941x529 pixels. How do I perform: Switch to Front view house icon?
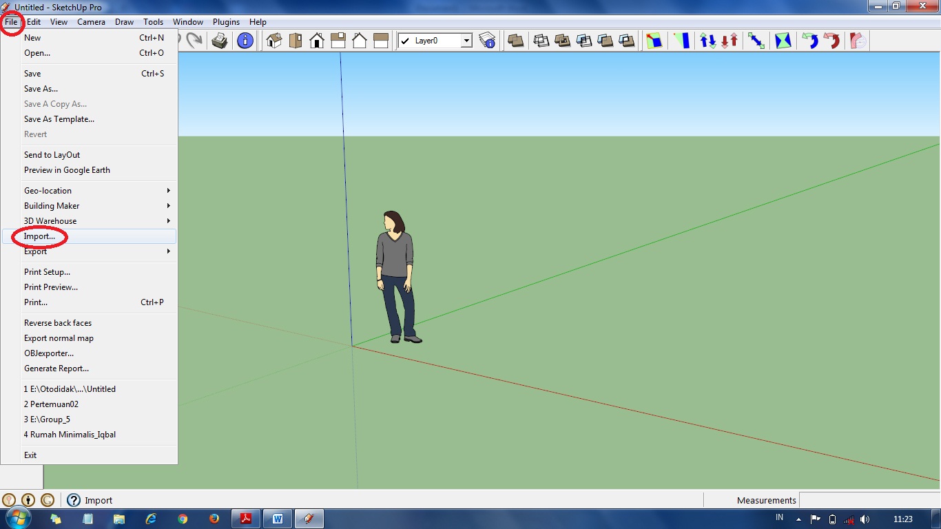[317, 41]
